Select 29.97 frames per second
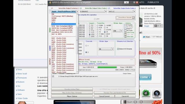The width and height of the screenshot is (185, 104). [x=105, y=34]
